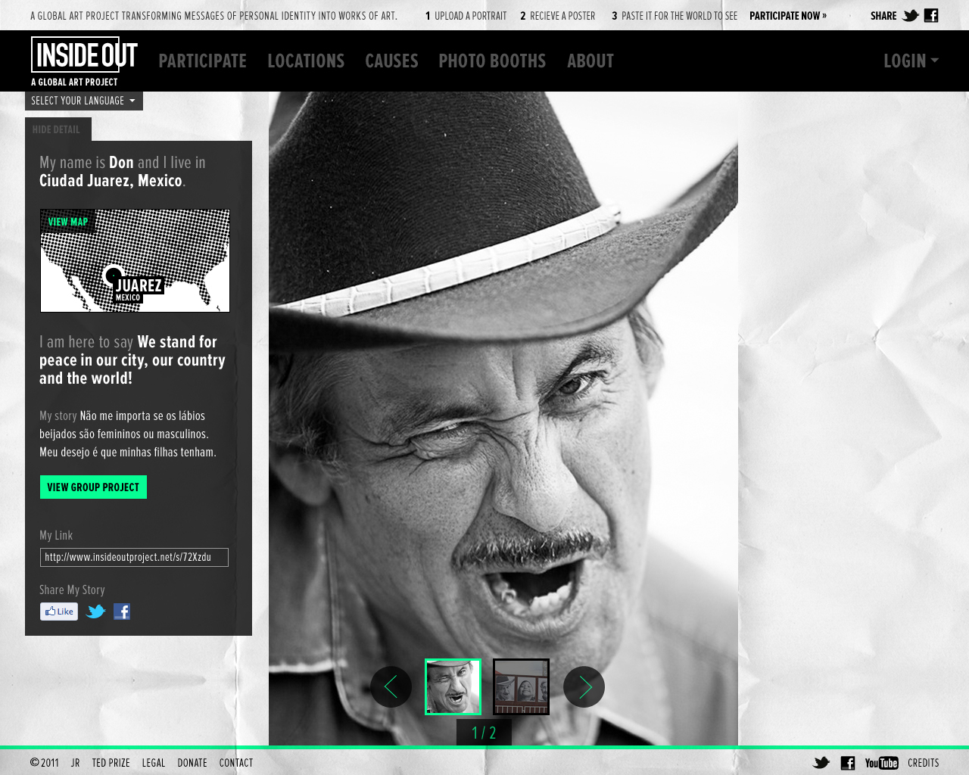Open Contact footer link
Image resolution: width=969 pixels, height=775 pixels.
pyautogui.click(x=236, y=763)
